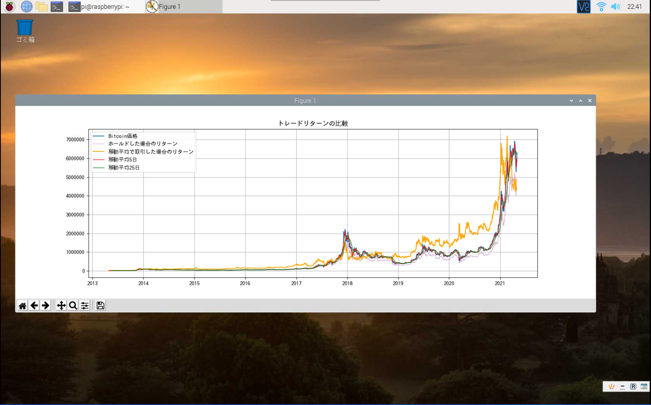651x405 pixels.
Task: Click the chart title トレードリターンの比較
Action: (x=313, y=123)
